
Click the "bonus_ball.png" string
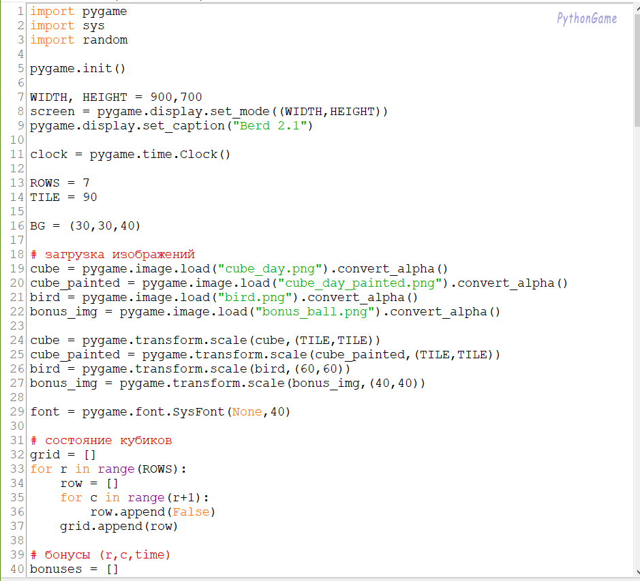pyautogui.click(x=315, y=312)
